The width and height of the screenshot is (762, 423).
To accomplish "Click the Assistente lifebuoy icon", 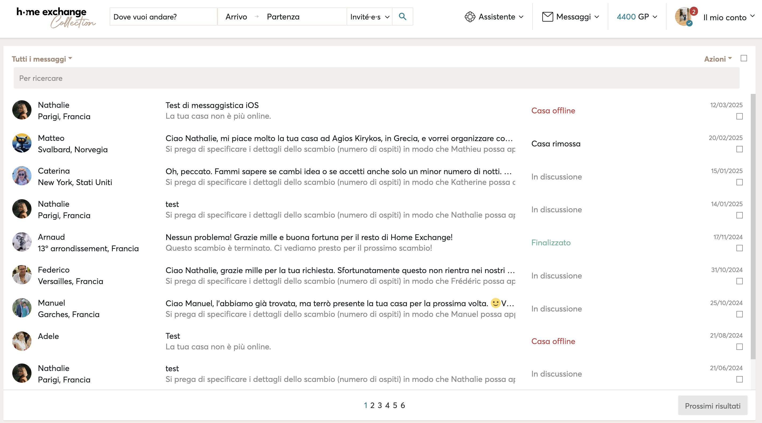I will [x=470, y=17].
